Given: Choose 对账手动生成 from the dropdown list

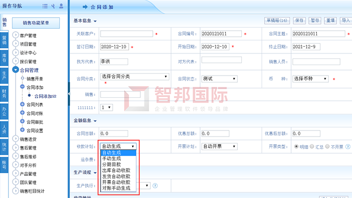Looking at the screenshot, I should coord(119,188).
